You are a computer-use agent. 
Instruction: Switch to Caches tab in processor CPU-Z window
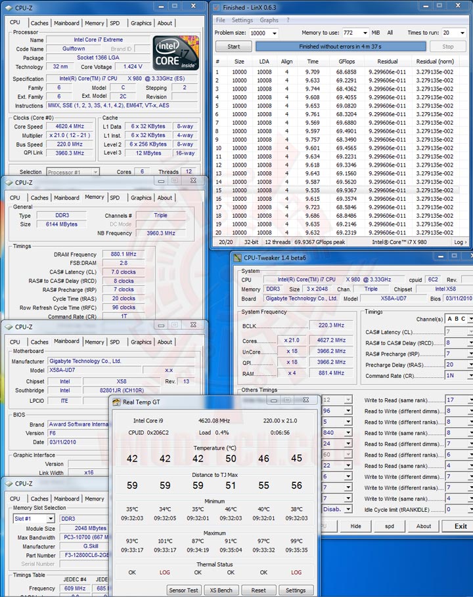(x=39, y=23)
